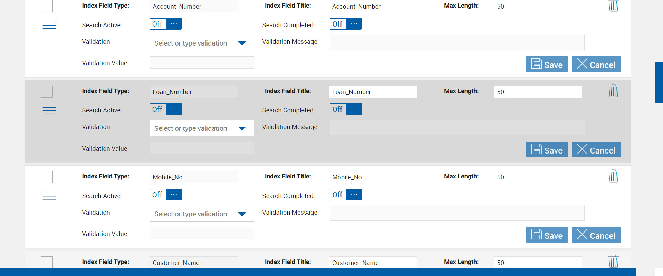Cancel changes to Mobile_No field

coord(596,235)
